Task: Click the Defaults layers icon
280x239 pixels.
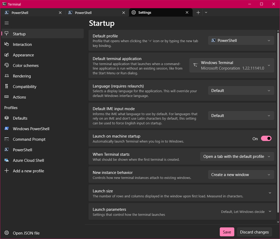Action: [7, 118]
